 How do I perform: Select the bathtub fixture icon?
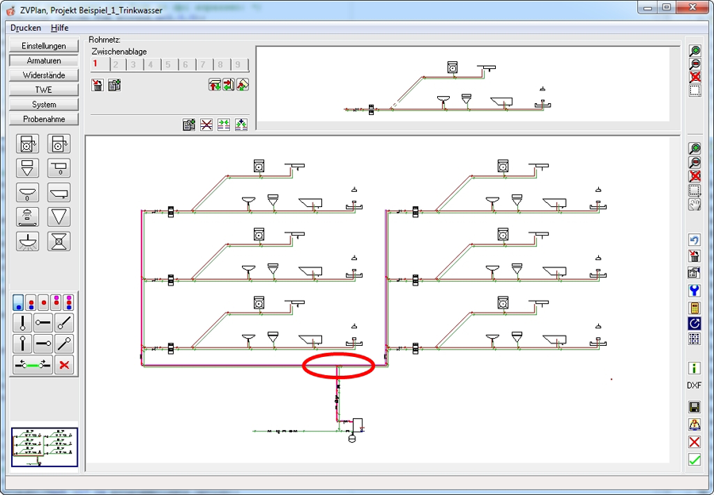pos(59,193)
